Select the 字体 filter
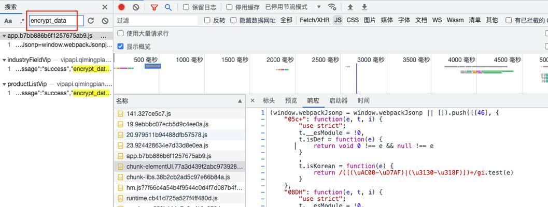 (x=404, y=20)
